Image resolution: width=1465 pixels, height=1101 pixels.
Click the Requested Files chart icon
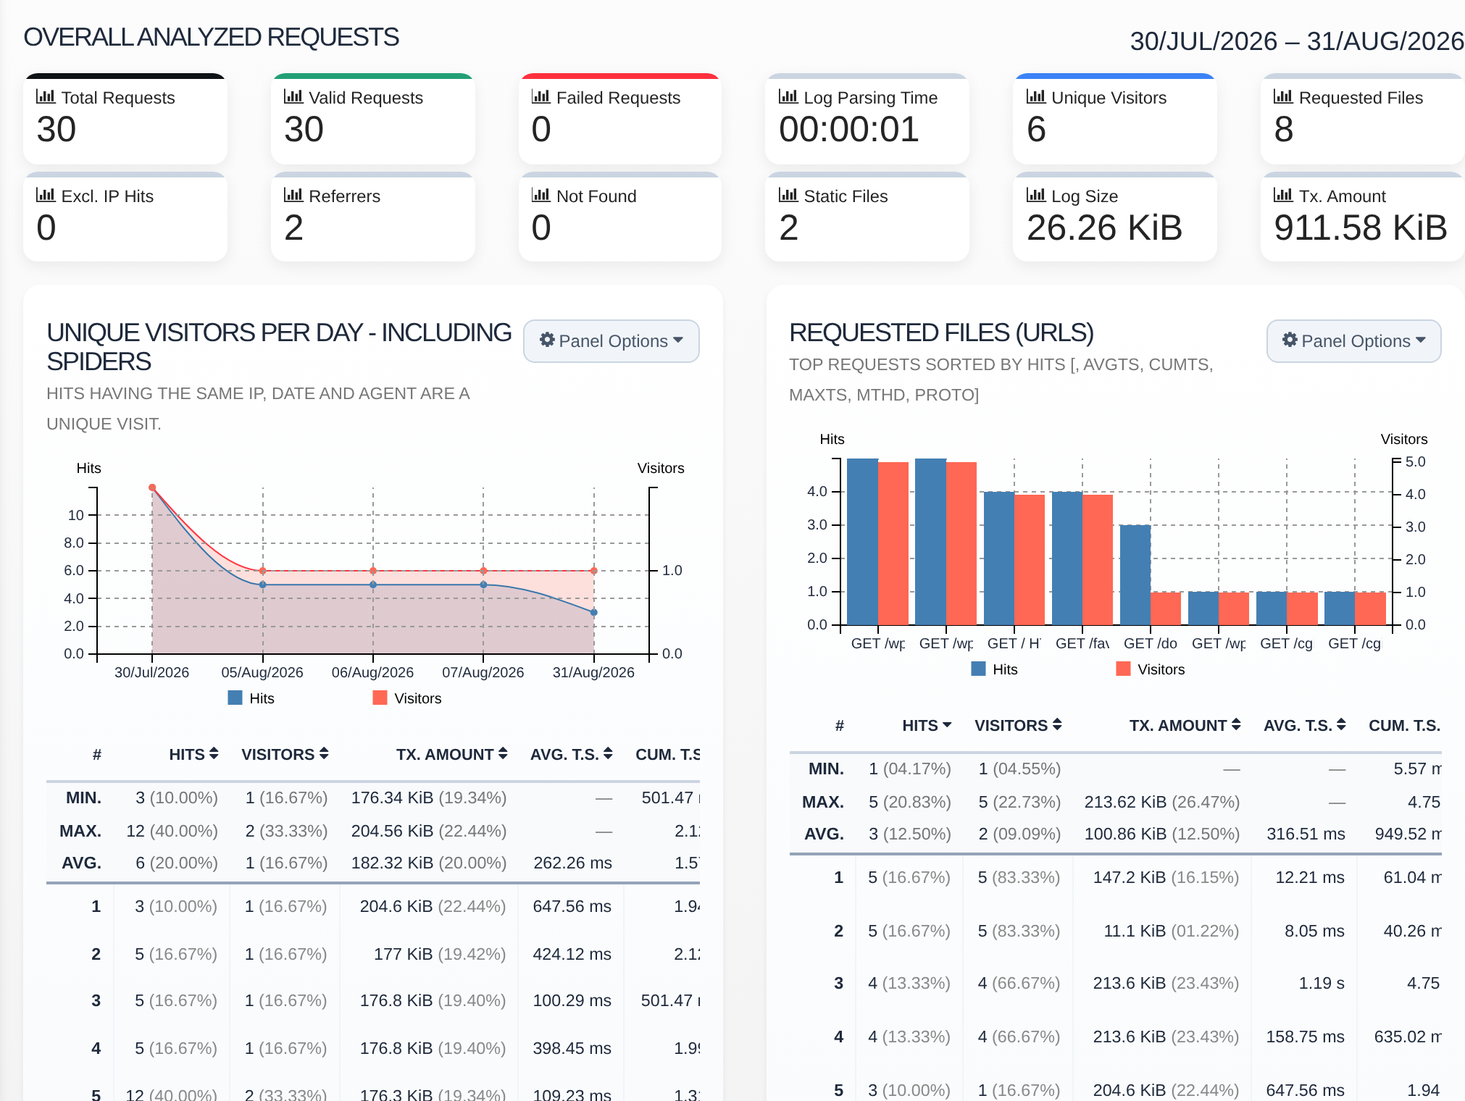click(1283, 96)
